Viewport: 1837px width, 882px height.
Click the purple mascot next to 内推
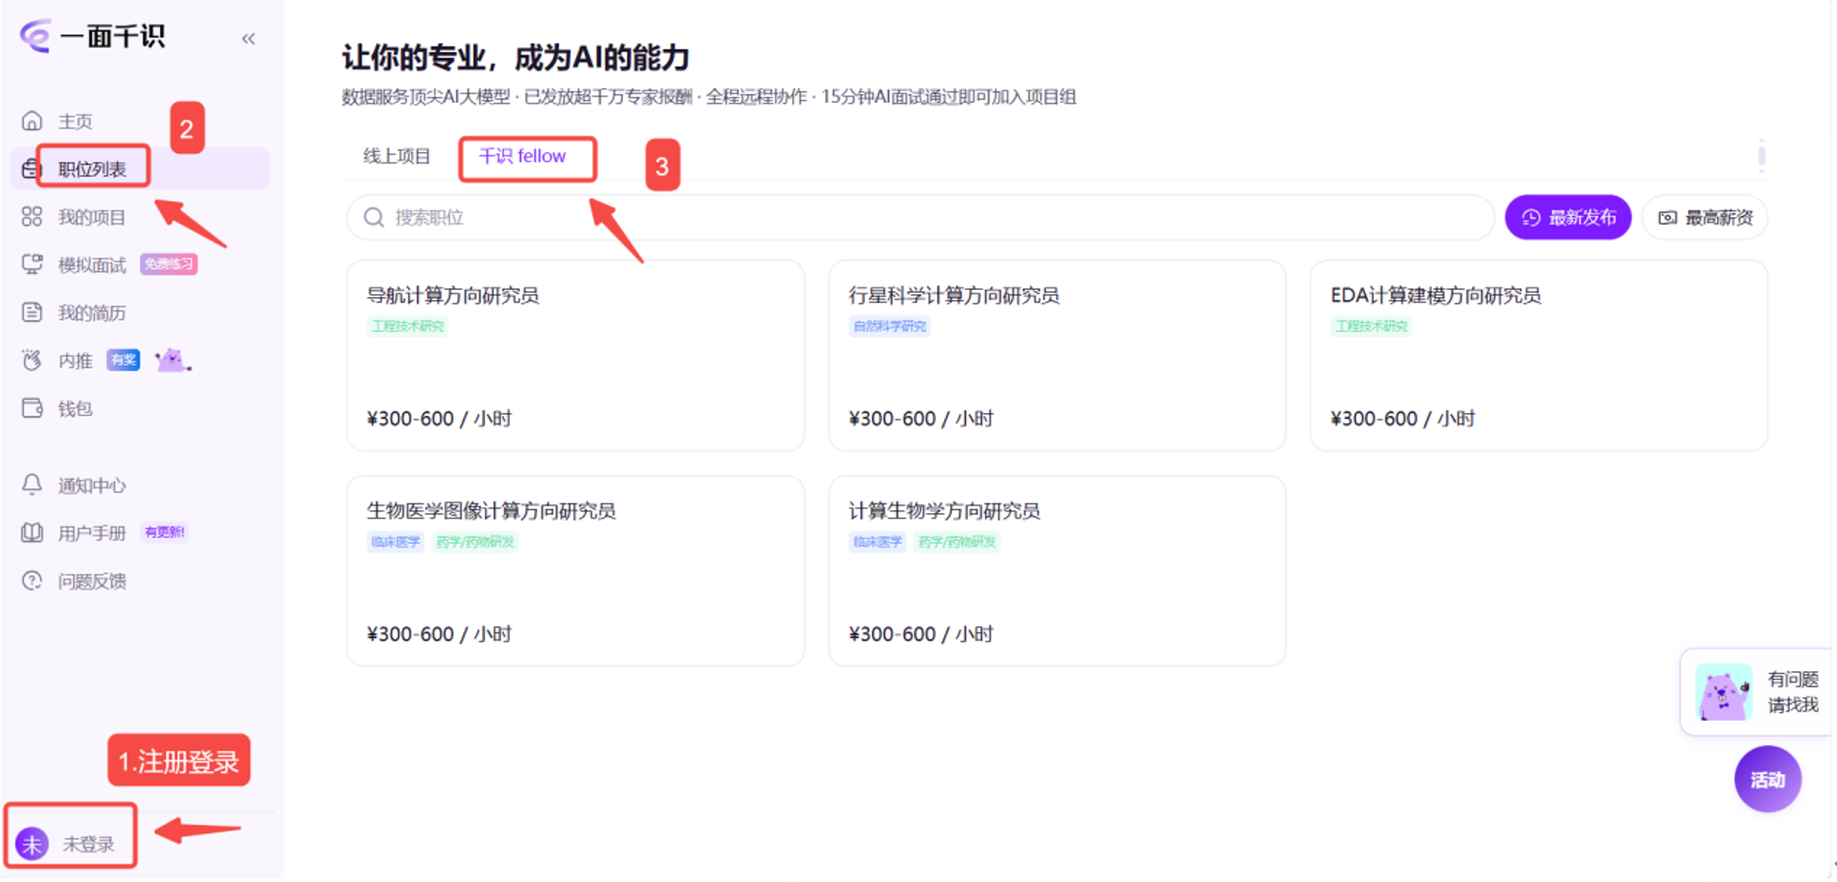point(173,360)
